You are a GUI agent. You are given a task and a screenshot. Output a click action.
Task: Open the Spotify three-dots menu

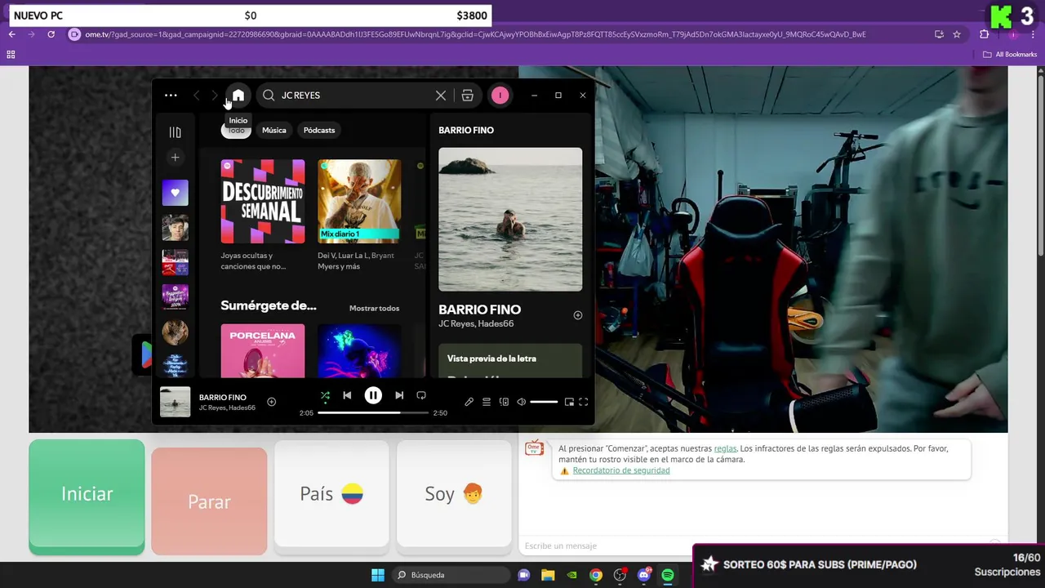point(171,96)
